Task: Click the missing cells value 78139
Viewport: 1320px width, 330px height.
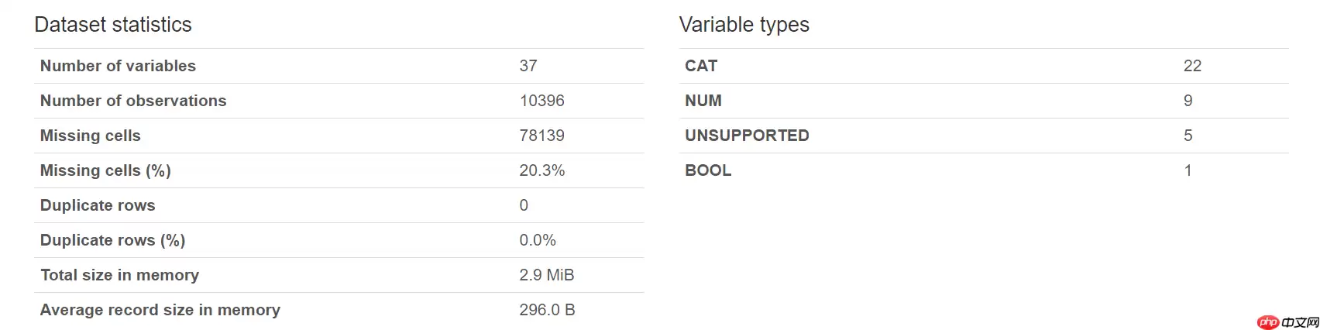Action: pyautogui.click(x=541, y=136)
